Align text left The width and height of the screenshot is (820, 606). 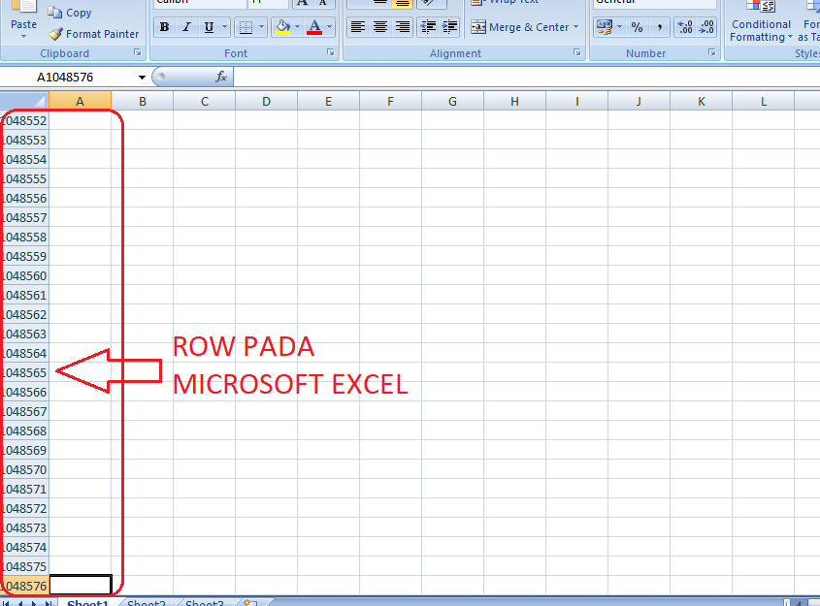(x=358, y=27)
